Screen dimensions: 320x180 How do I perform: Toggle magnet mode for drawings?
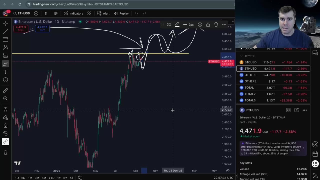5,109
